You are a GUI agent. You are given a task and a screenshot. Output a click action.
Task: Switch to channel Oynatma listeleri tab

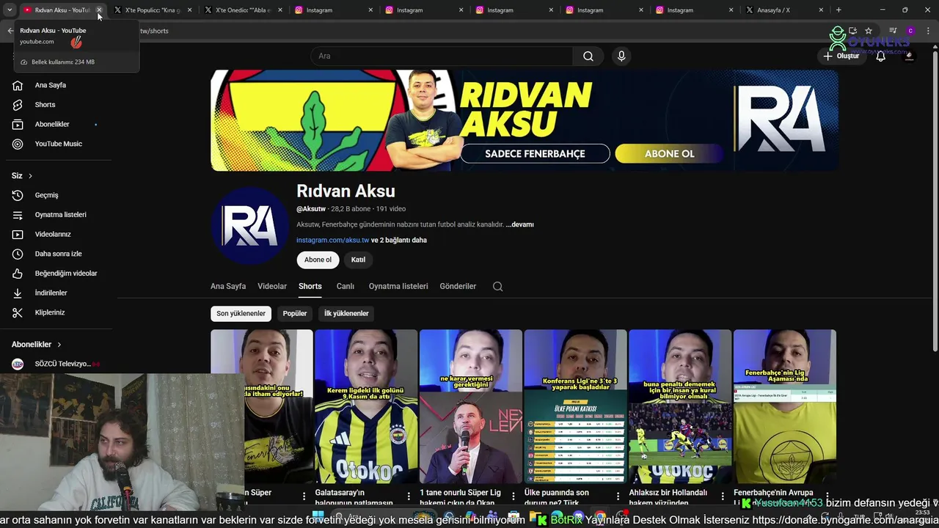398,287
